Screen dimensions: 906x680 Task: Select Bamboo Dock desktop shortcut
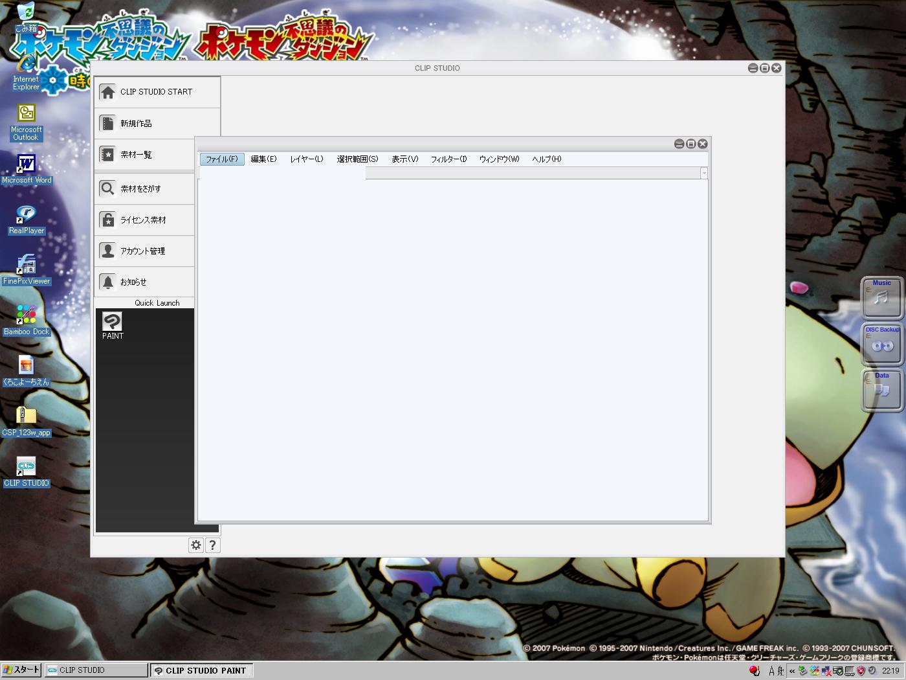coord(26,321)
